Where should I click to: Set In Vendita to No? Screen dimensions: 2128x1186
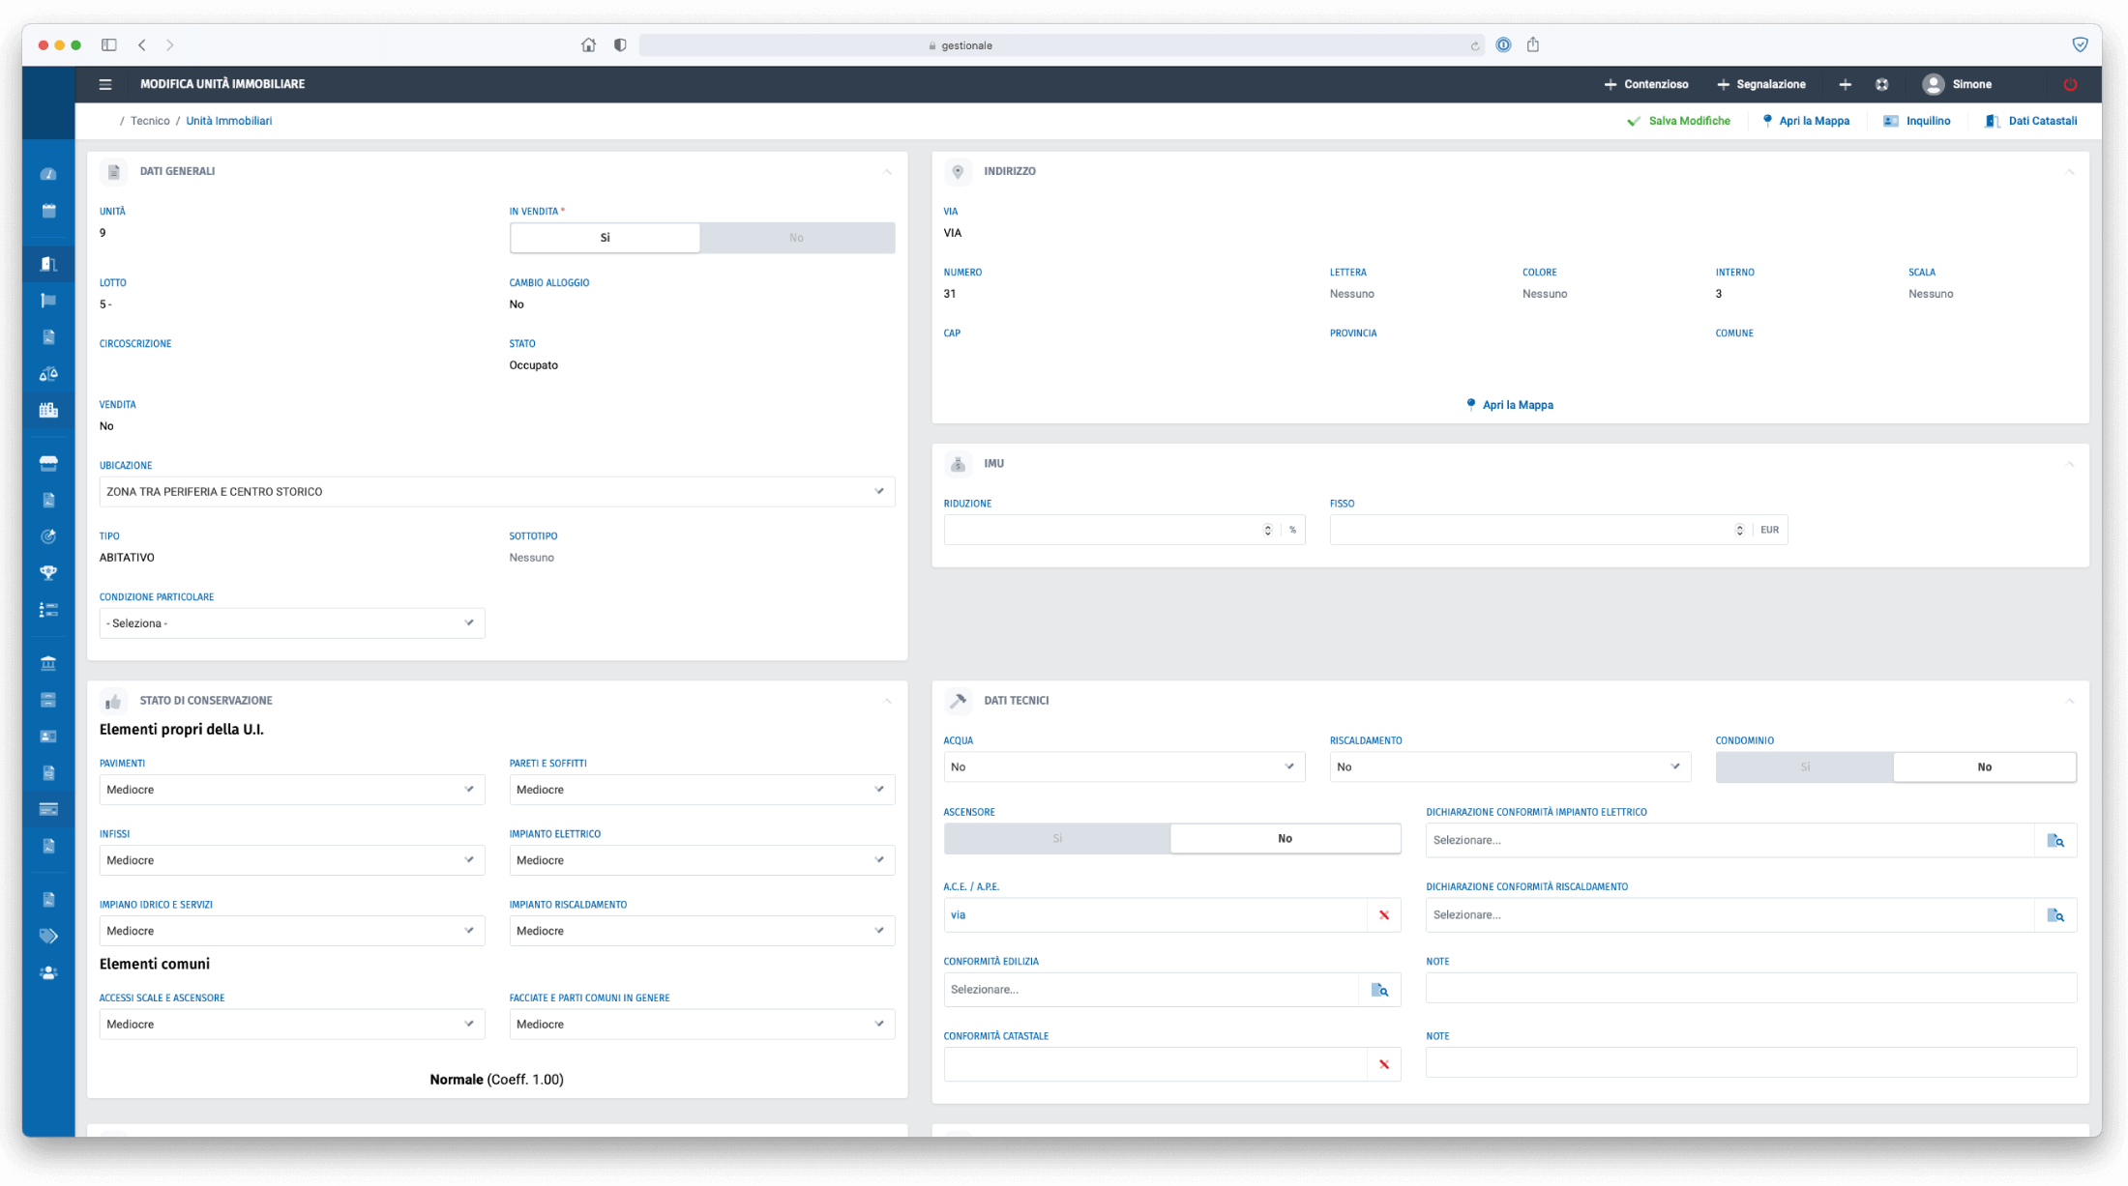[x=796, y=238]
